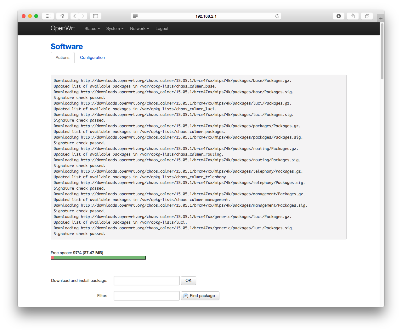Click the page vertical scrollbar
402x332 pixels.
[382, 51]
